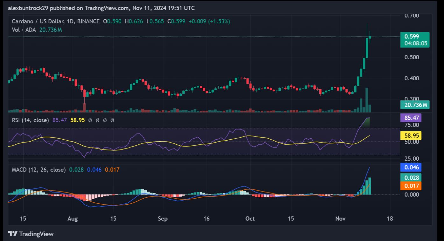Click the 75.00 RSI scale label
This screenshot has height=241, width=444.
pos(412,125)
